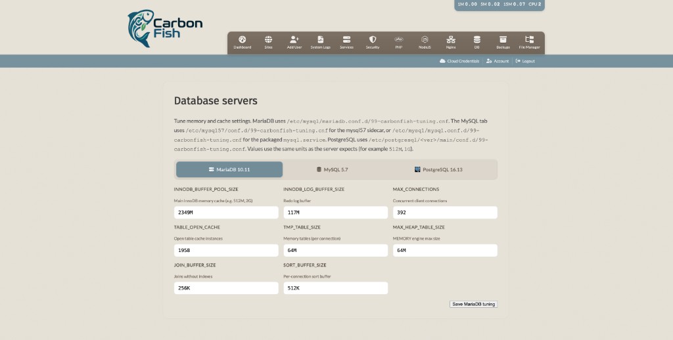
Task: Focus the max_heap_table_size field showing 64M
Action: 445,250
